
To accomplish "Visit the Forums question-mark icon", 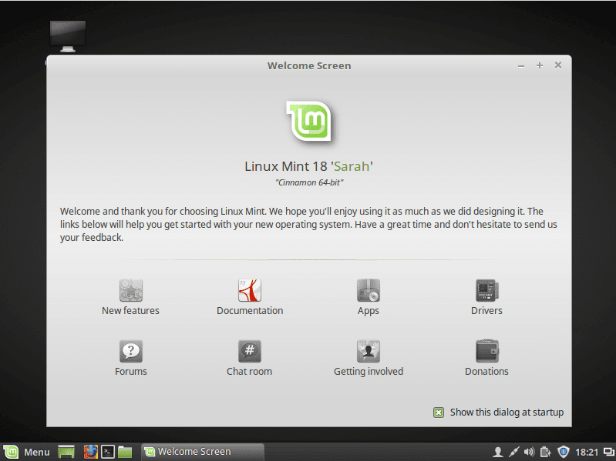I will (x=131, y=351).
